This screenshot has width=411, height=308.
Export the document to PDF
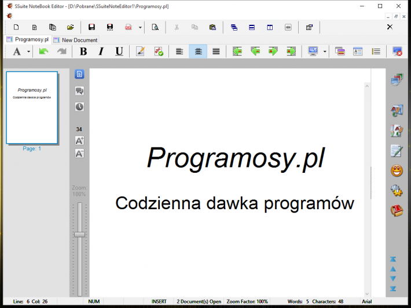tap(128, 27)
